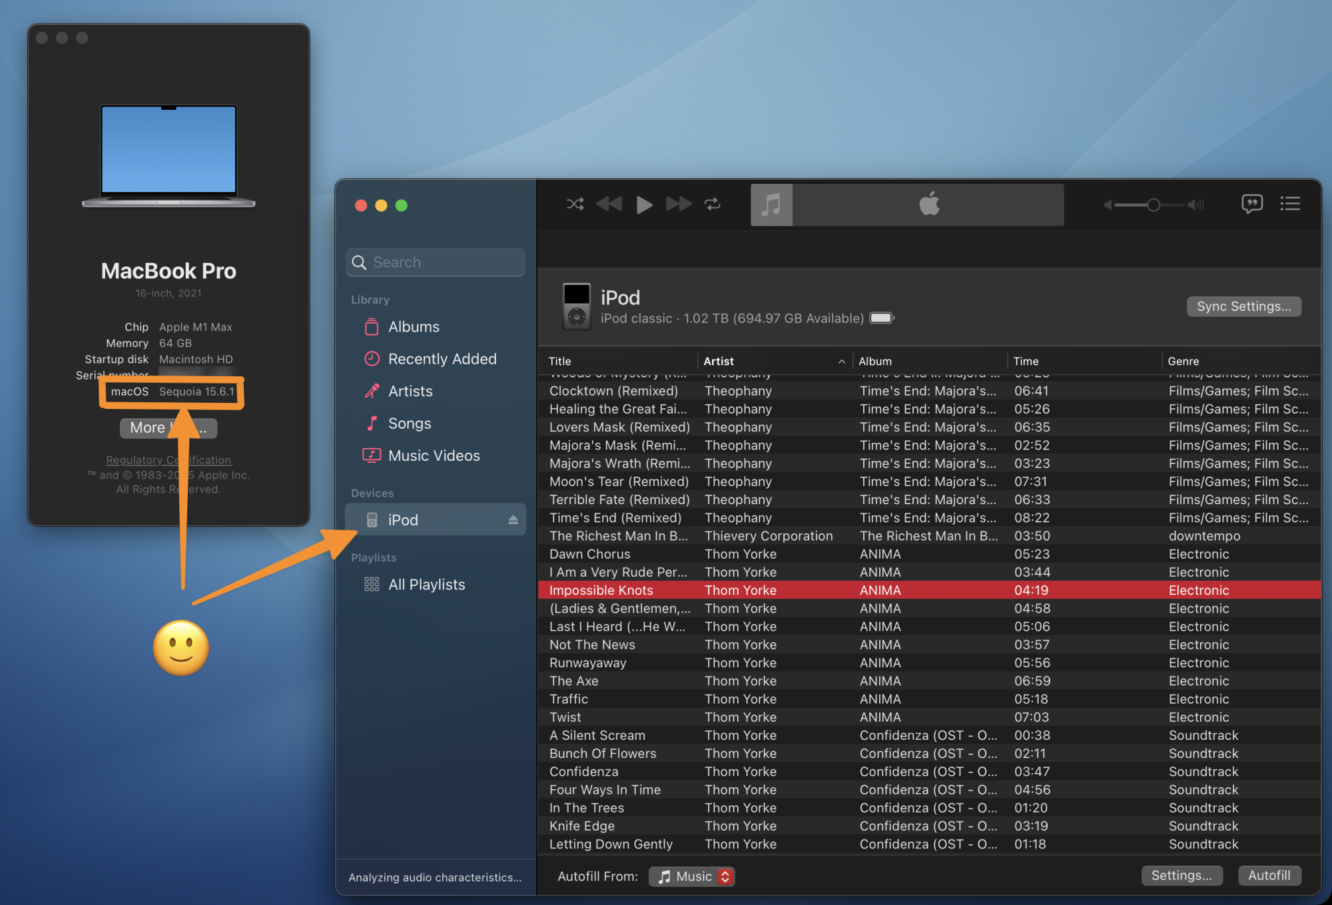Image resolution: width=1332 pixels, height=905 pixels.
Task: Click the Autofill button
Action: click(1269, 875)
